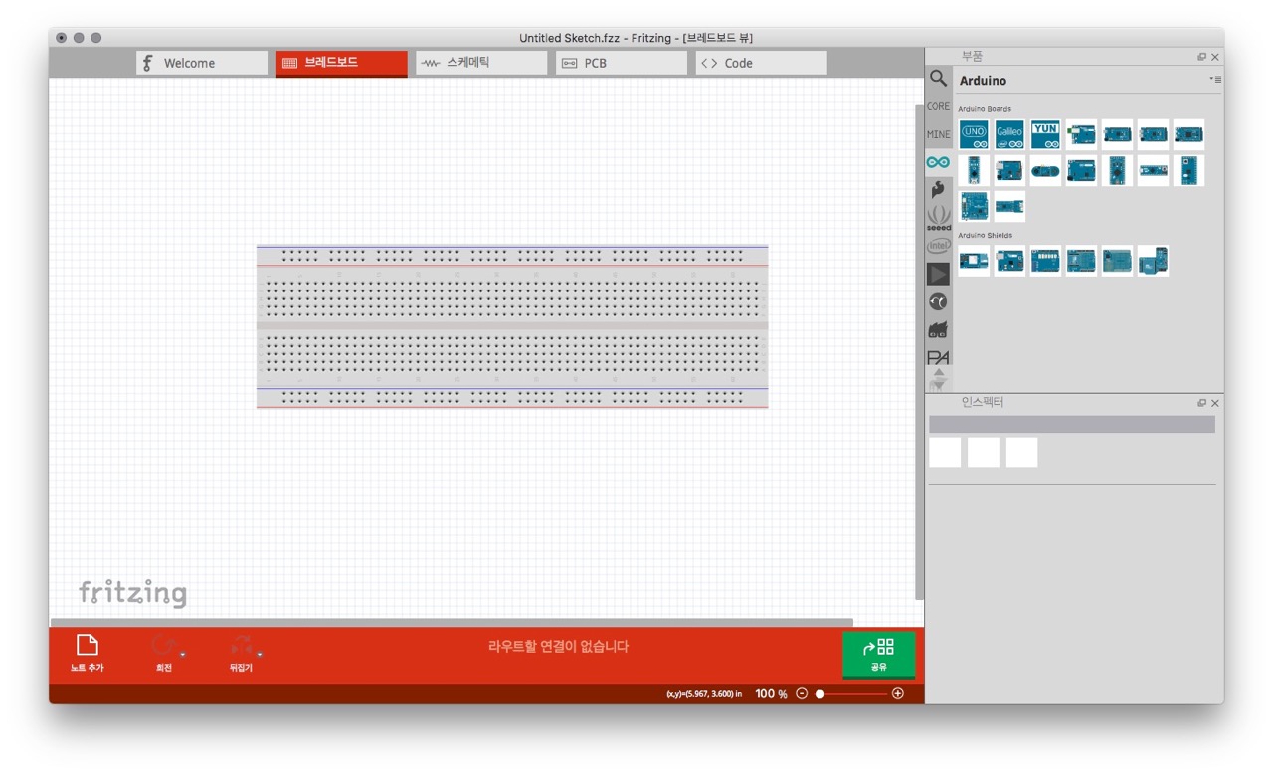
Task: Click the 100 % zoom field
Action: 771,693
